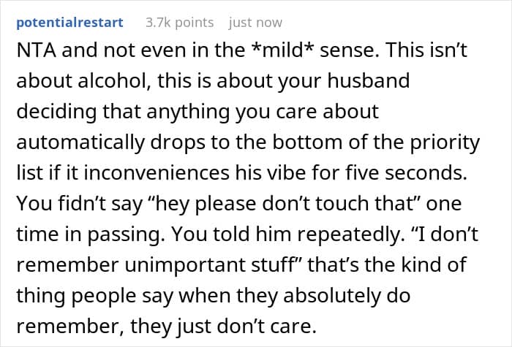Click the 3.7k points score
This screenshot has height=347, width=512.
(179, 23)
